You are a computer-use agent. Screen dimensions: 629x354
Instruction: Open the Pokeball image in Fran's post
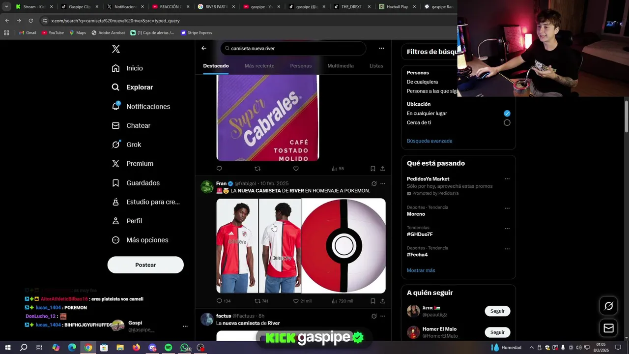click(343, 246)
